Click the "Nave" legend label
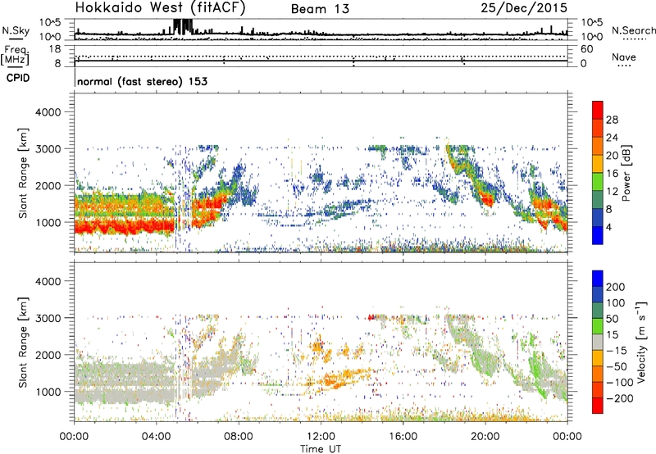Viewport: 656px width, 454px height. (x=624, y=57)
